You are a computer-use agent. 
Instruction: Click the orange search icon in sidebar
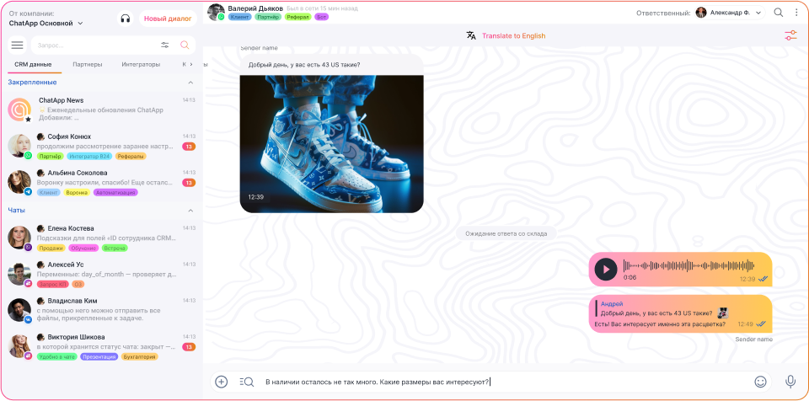click(185, 45)
